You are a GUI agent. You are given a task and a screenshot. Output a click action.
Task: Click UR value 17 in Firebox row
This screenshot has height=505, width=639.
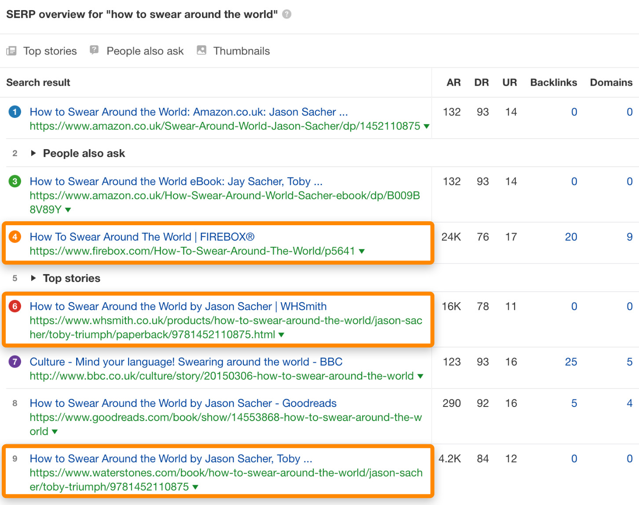pos(511,237)
